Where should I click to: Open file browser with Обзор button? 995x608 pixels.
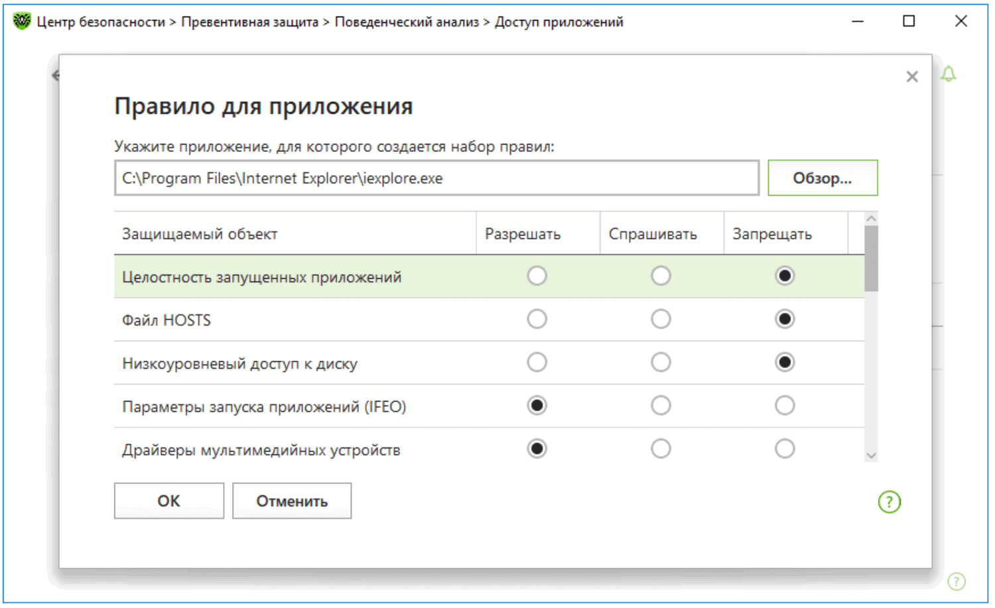[823, 178]
